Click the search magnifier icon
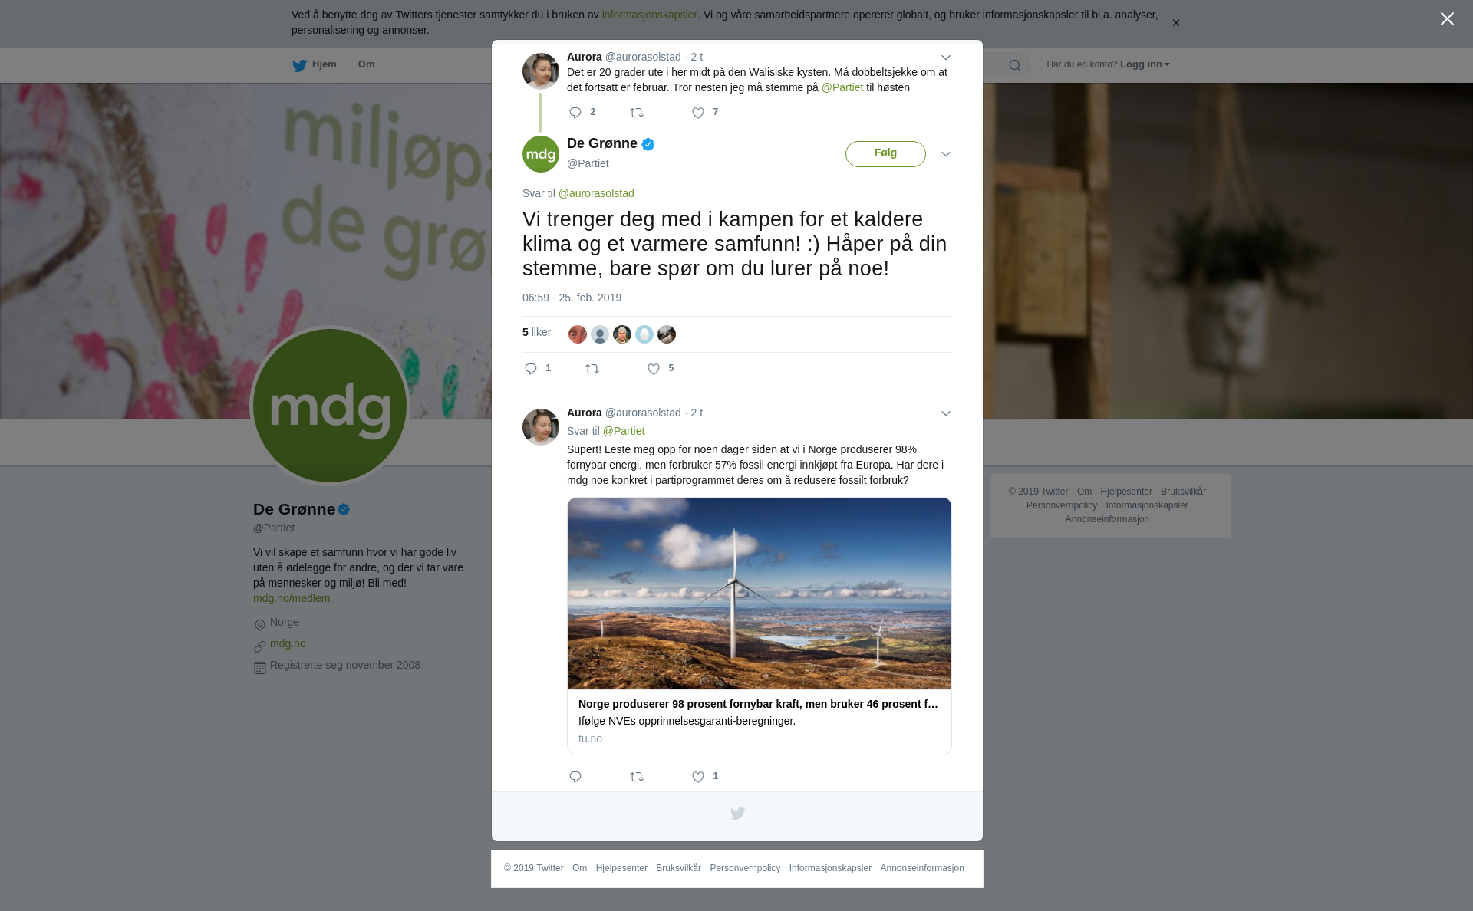The image size is (1473, 911). click(1015, 65)
